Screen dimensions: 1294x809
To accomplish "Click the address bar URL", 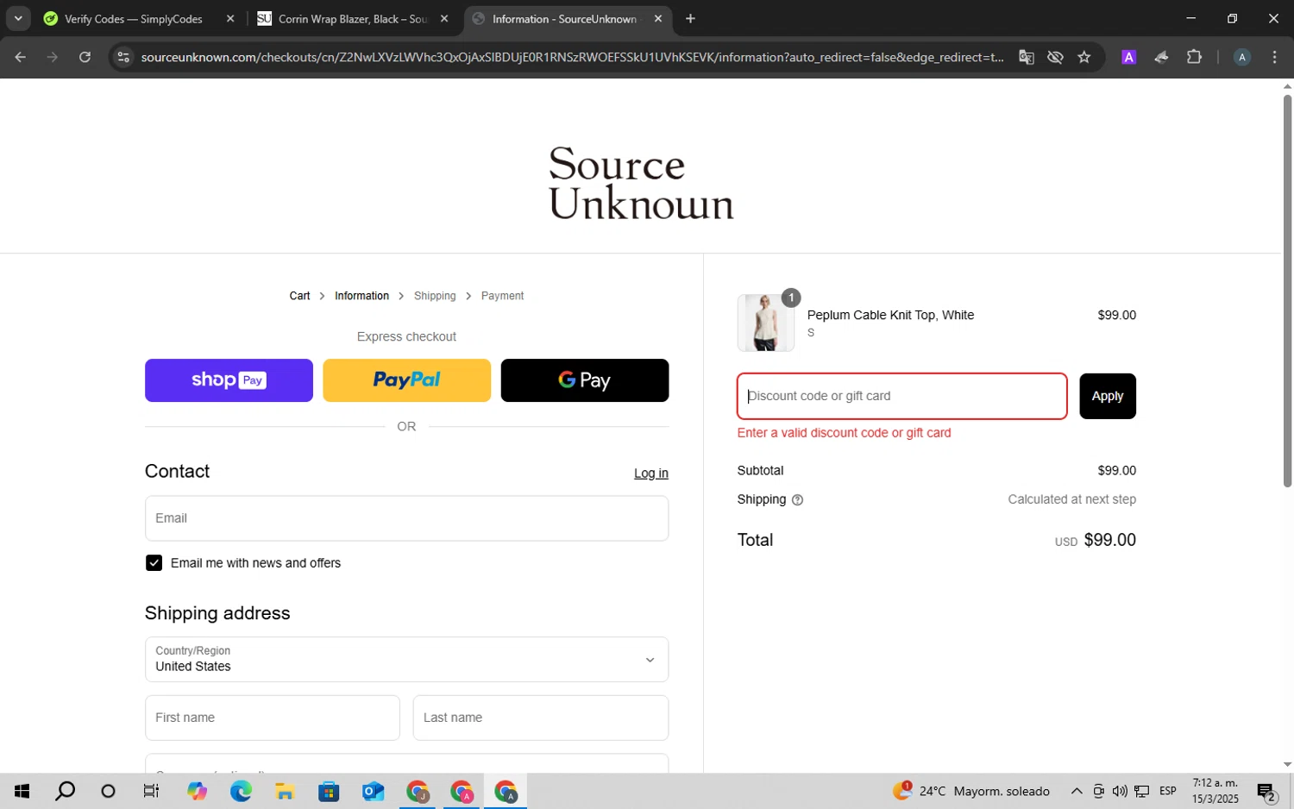I will click(x=572, y=57).
